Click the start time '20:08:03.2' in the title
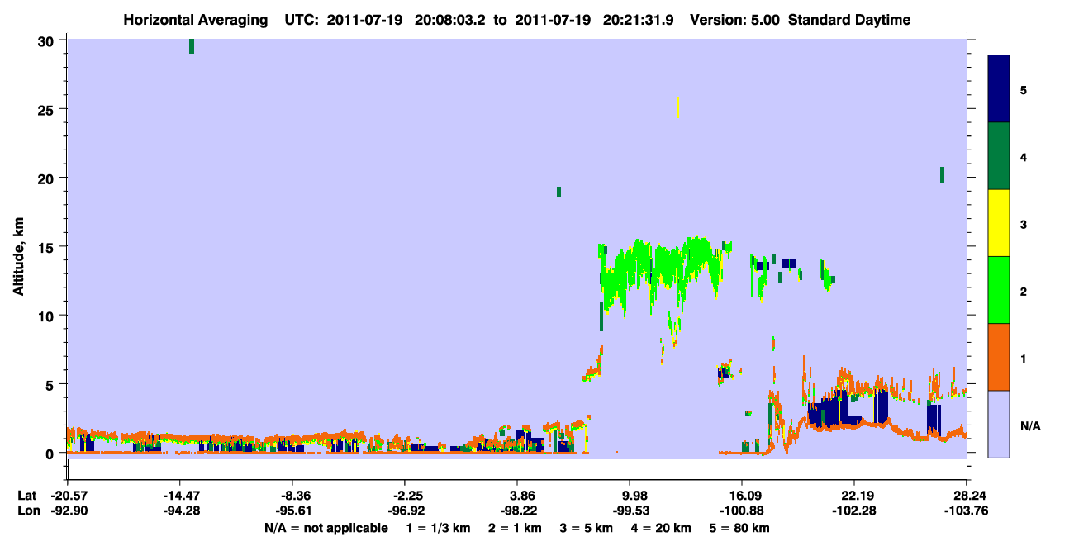 pos(450,20)
